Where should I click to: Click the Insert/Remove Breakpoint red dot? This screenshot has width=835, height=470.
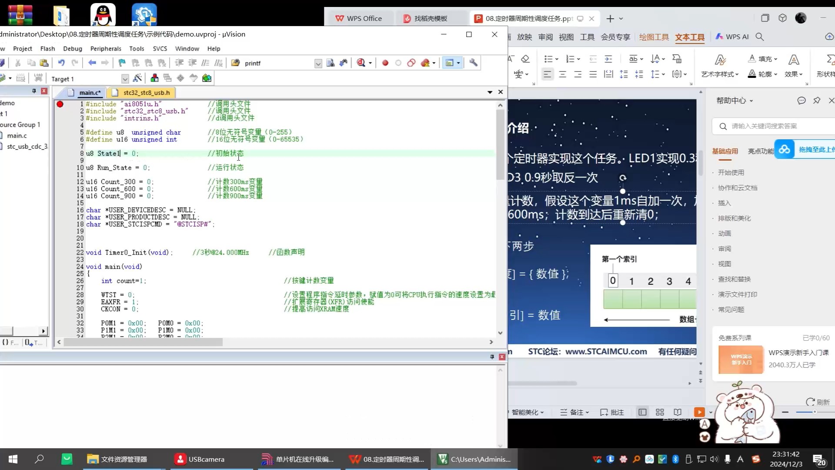(385, 63)
